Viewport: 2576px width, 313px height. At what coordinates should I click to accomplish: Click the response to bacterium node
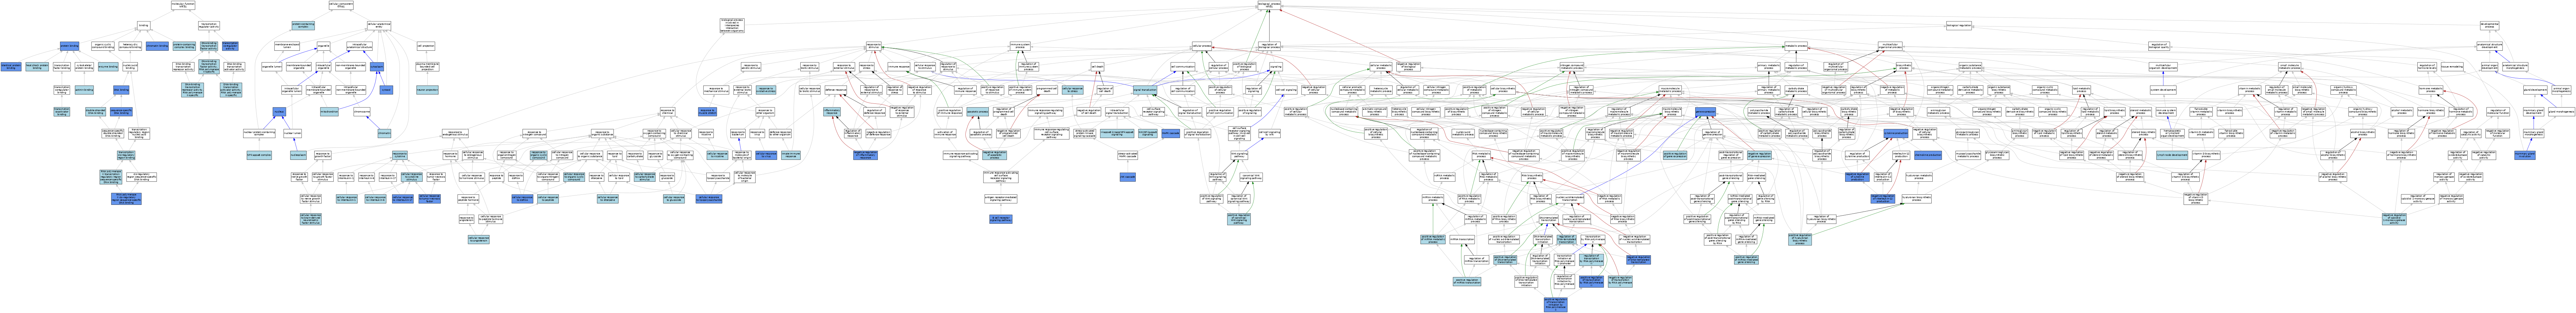738,133
